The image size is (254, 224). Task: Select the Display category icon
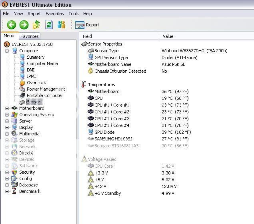(14, 127)
